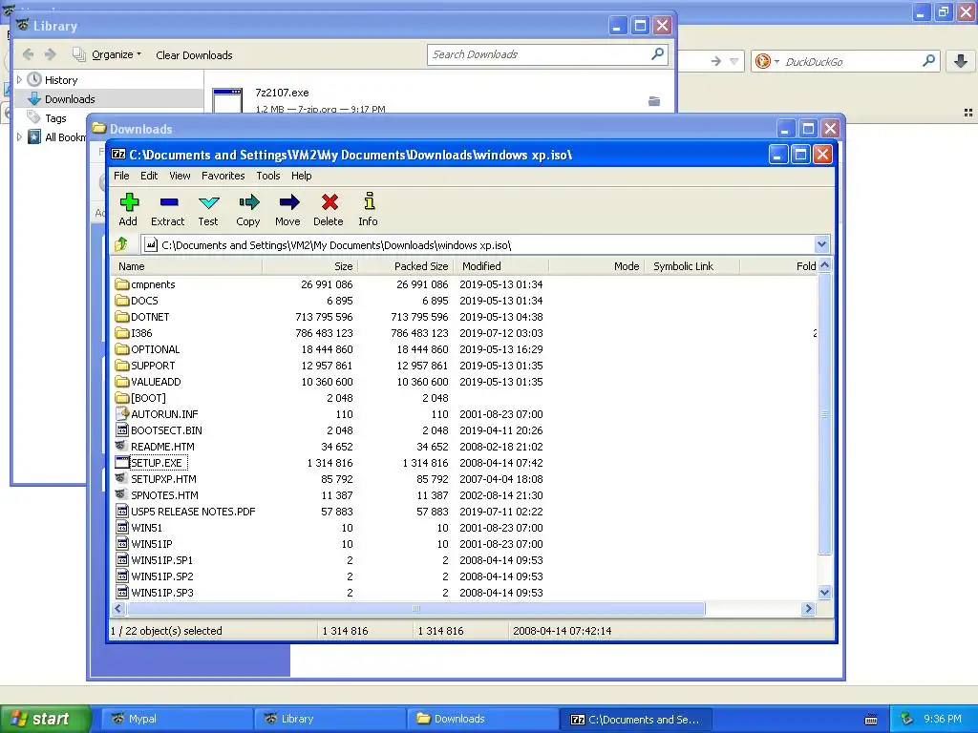Viewport: 978px width, 733px height.
Task: Select the AUTORUN.INF file icon
Action: pyautogui.click(x=122, y=414)
